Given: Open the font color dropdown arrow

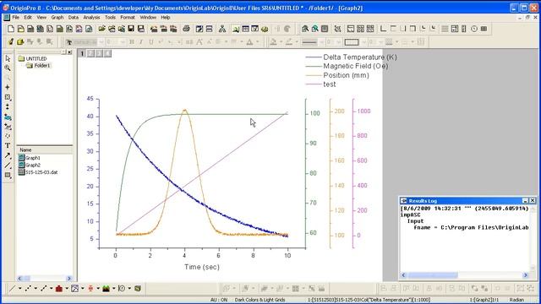Looking at the screenshot, I should click(257, 42).
